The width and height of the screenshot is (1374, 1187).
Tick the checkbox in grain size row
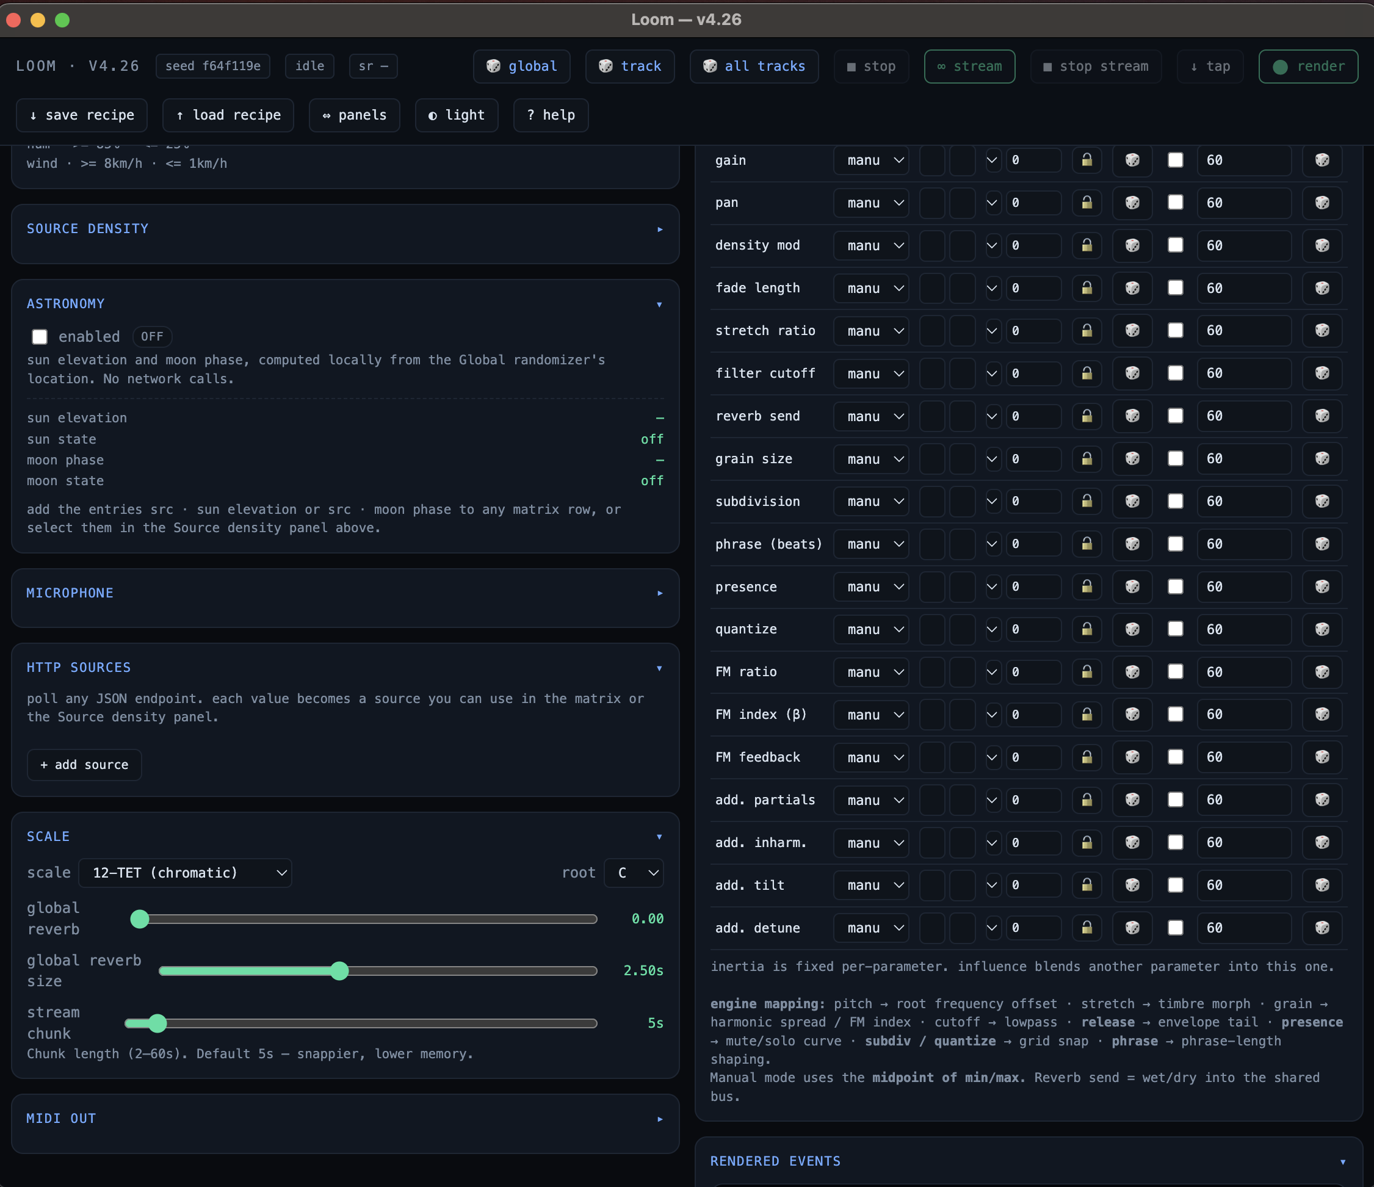[x=1176, y=459]
